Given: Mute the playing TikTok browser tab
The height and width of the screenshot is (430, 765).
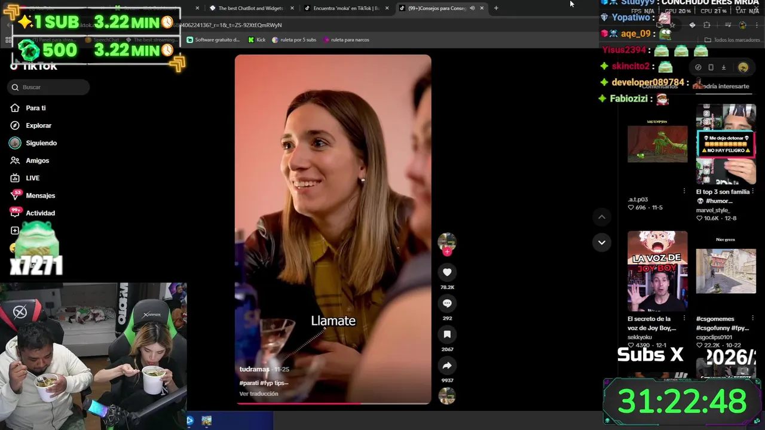Looking at the screenshot, I should click(472, 8).
